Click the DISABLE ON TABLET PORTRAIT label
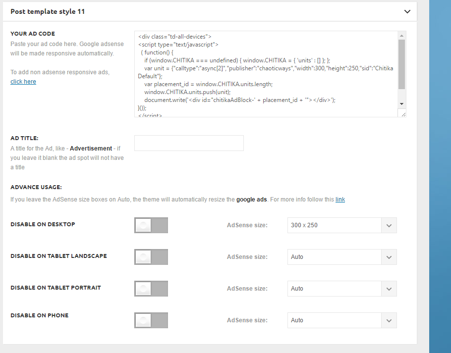 (56, 288)
